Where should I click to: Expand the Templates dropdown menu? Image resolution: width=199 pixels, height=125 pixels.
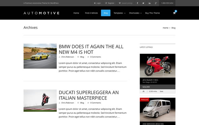click(119, 13)
